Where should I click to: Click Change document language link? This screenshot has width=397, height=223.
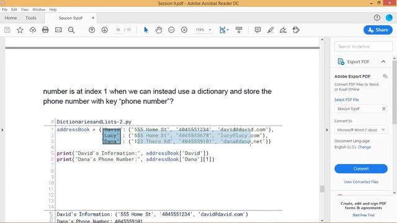(364, 147)
